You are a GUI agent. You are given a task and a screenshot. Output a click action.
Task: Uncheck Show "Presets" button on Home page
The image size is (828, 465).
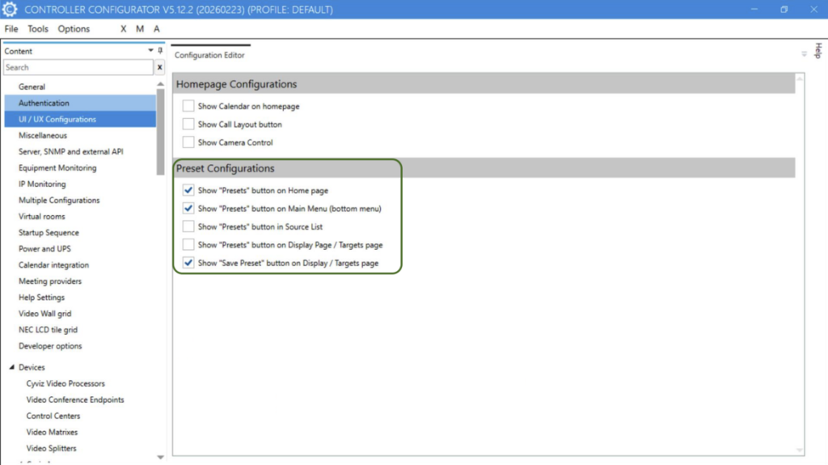click(x=188, y=191)
